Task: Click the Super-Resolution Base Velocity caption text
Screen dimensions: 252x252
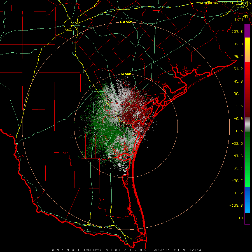Action: (126, 250)
